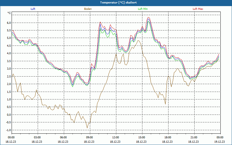Click the red "Luft Max" legend label

point(198,9)
